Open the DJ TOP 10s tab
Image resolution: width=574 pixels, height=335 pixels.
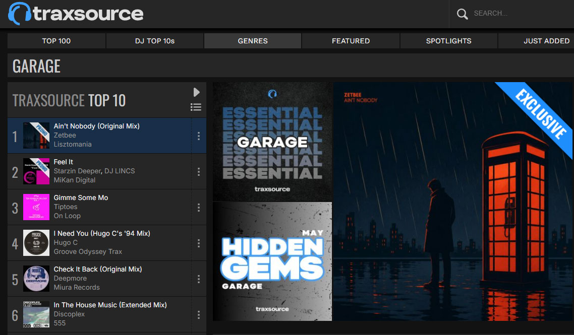pos(155,41)
